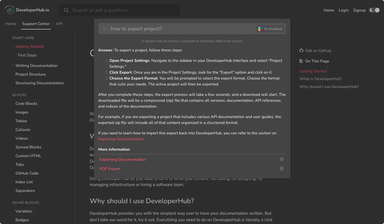This screenshot has height=224, width=384.
Task: Click the colorful AI enabled icon
Action: coord(260,29)
